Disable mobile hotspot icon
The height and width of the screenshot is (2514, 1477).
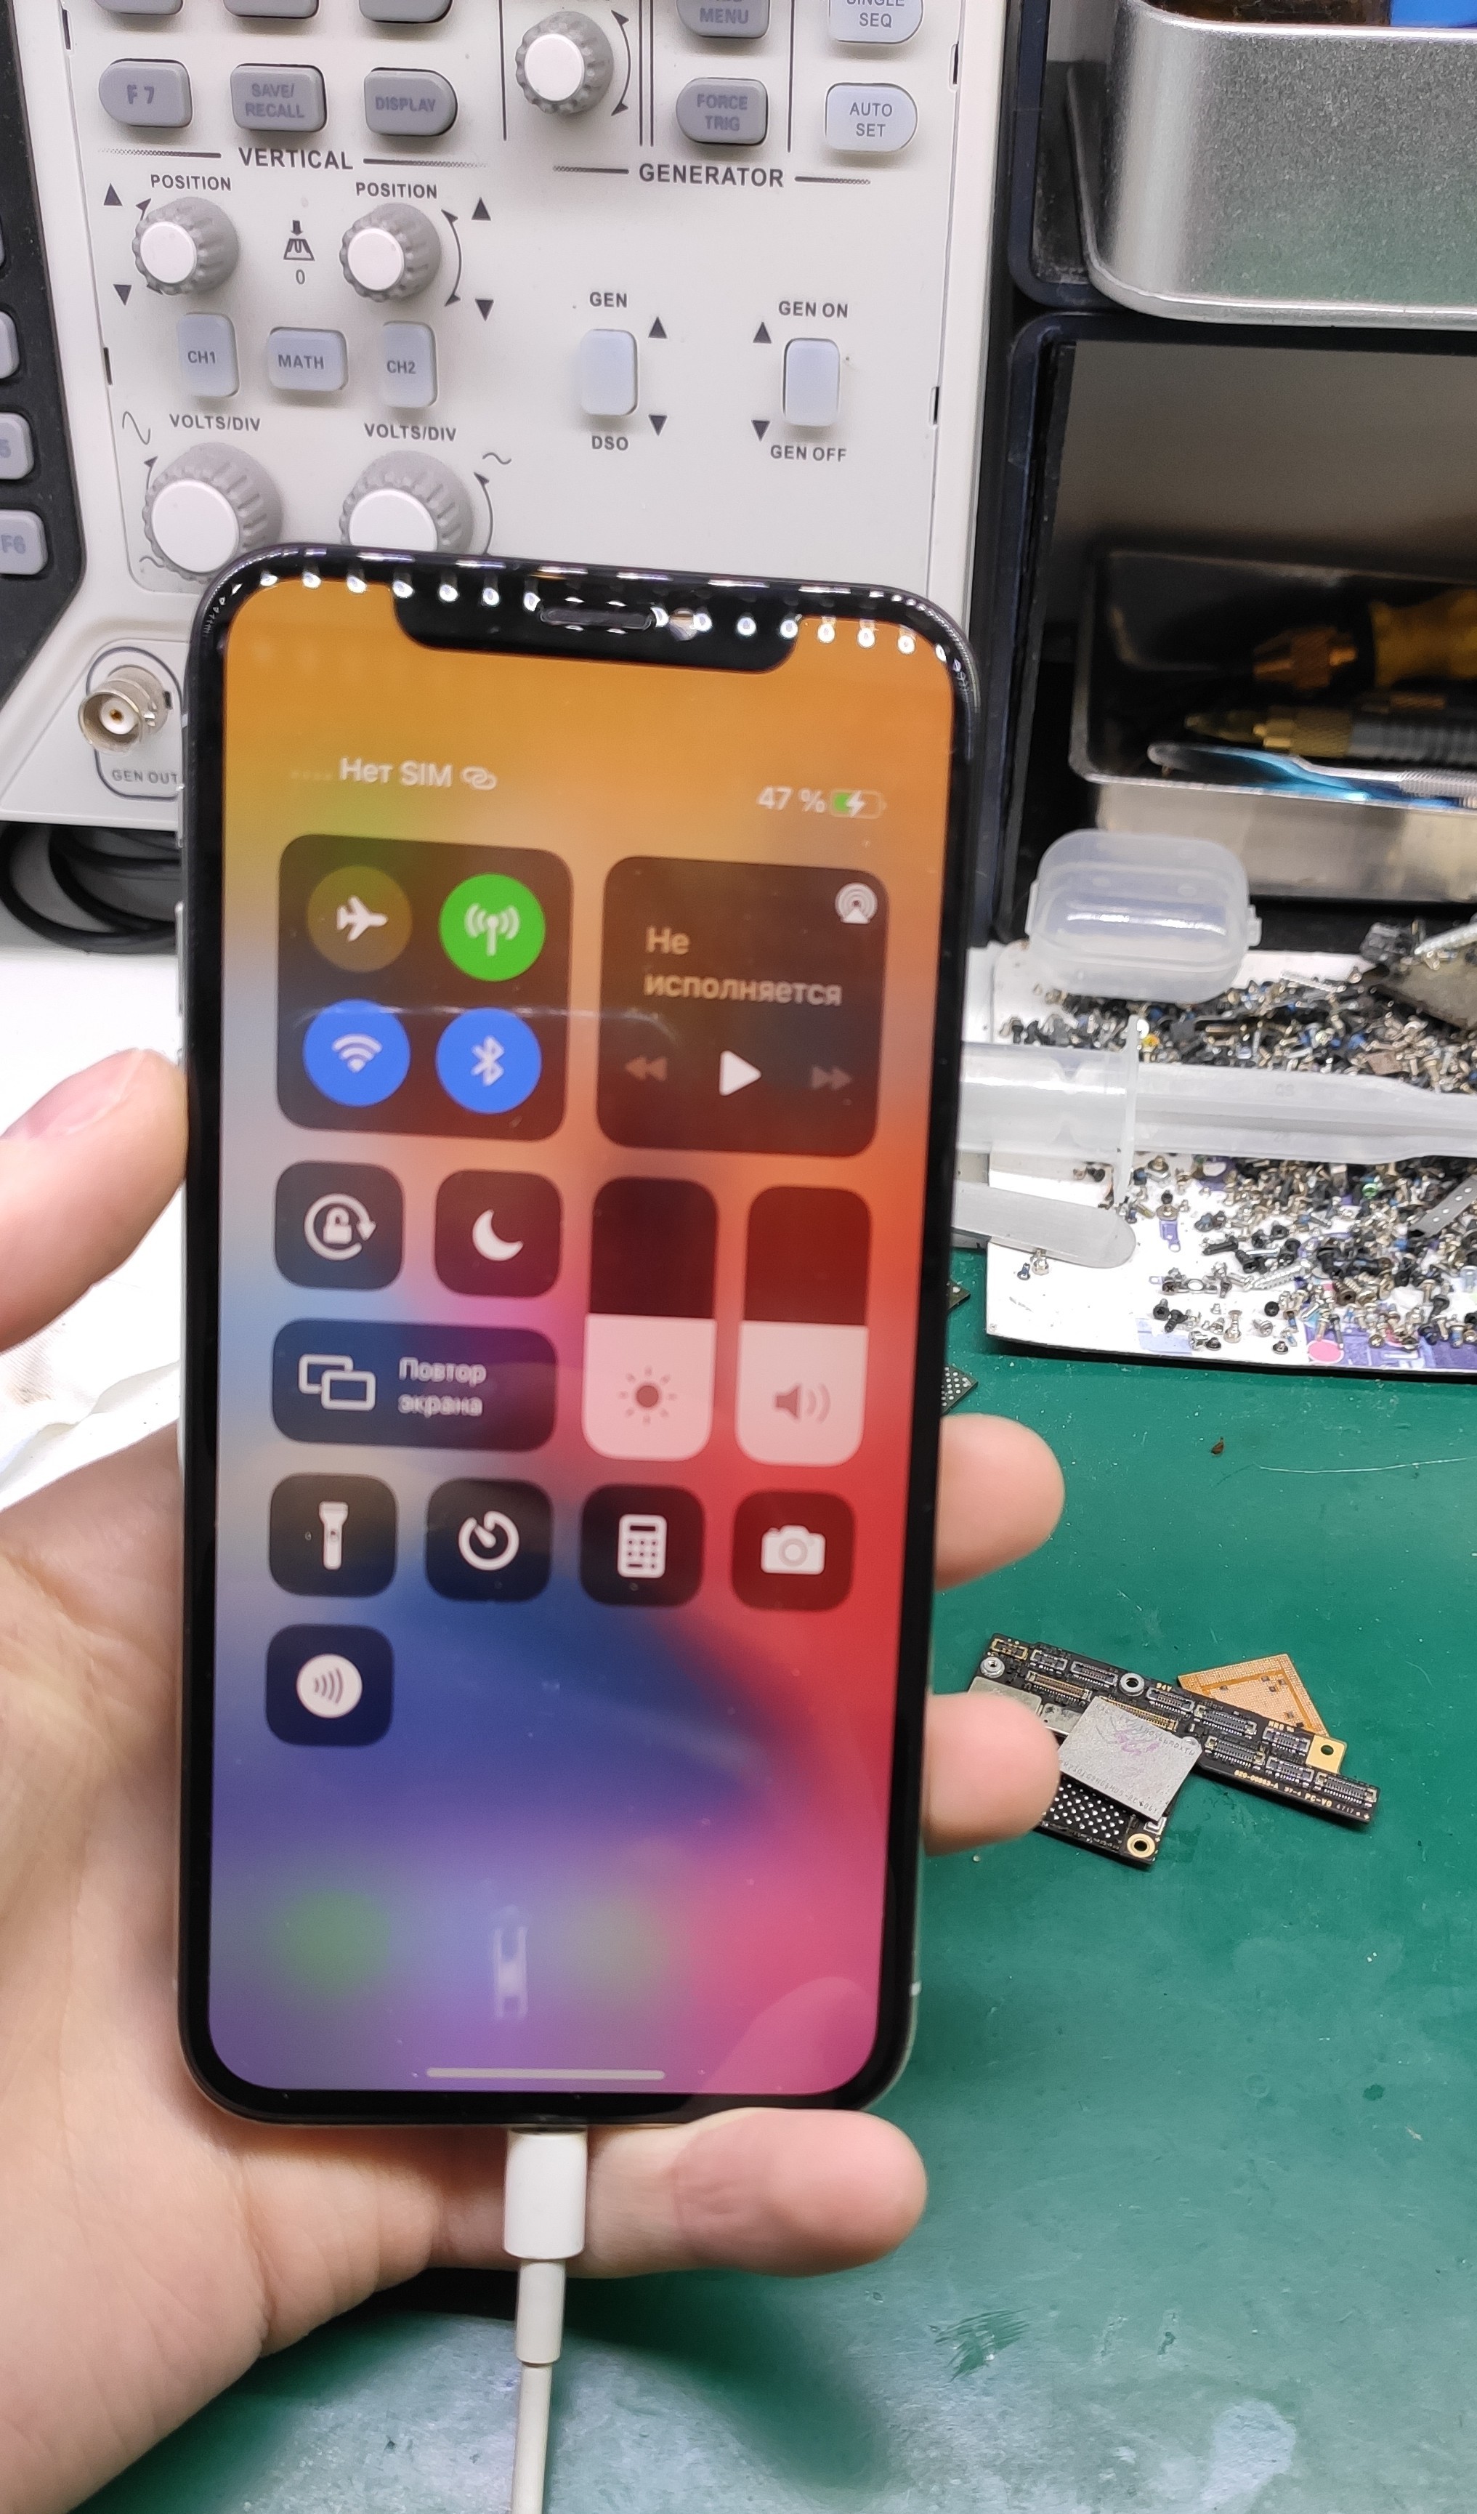tap(498, 916)
